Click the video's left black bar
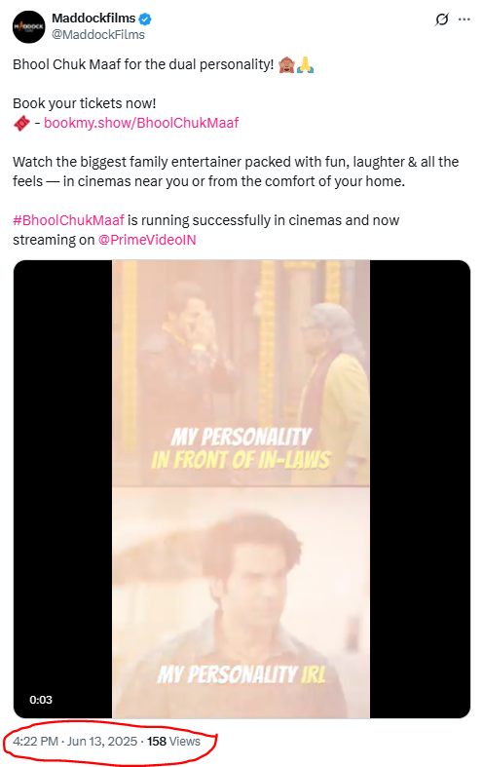This screenshot has height=767, width=483. [x=62, y=489]
